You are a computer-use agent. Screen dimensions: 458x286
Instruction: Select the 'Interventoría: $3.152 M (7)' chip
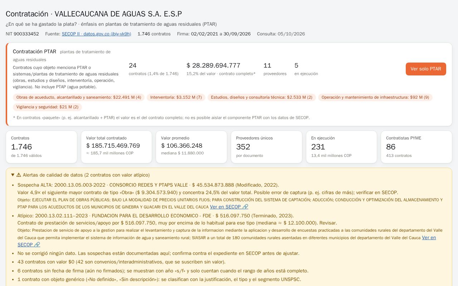point(176,97)
